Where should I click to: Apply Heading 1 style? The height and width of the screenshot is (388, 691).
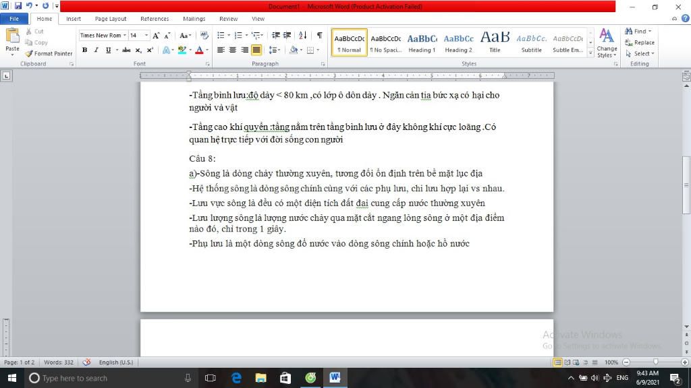pyautogui.click(x=422, y=43)
